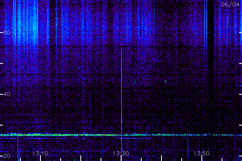Click the 13:50 time label

pyautogui.click(x=202, y=153)
